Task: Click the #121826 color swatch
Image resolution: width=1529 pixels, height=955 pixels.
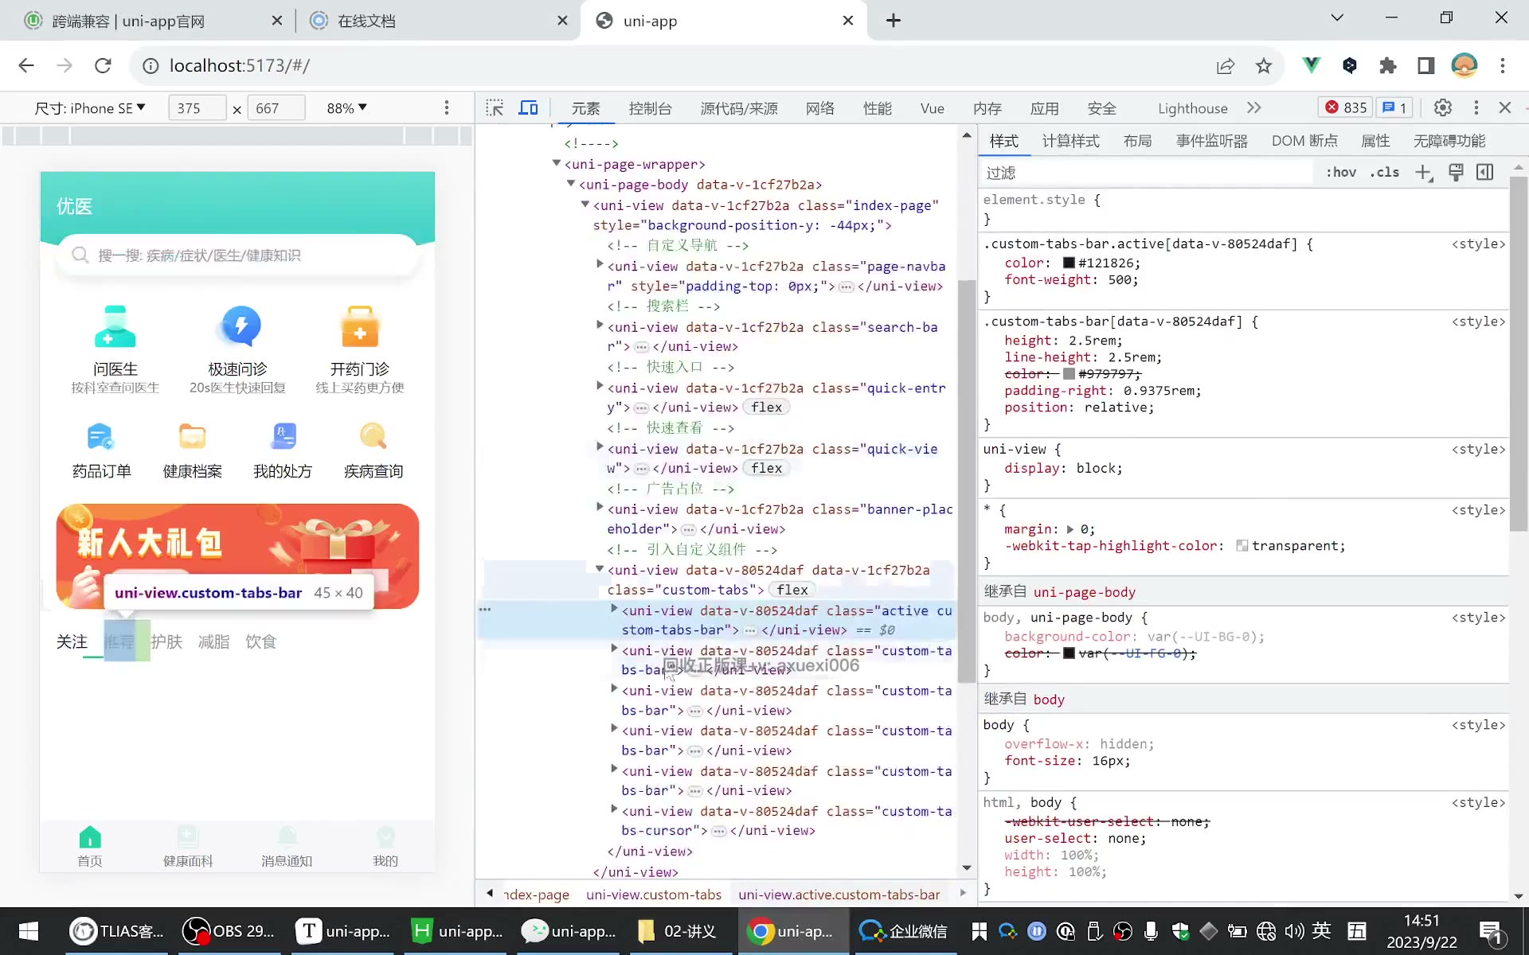Action: click(x=1069, y=263)
